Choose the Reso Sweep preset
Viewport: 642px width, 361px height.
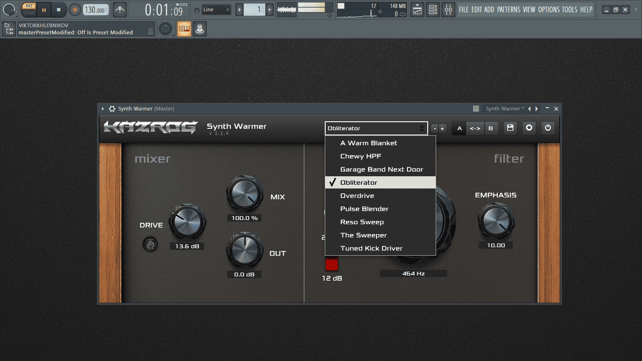[380, 222]
